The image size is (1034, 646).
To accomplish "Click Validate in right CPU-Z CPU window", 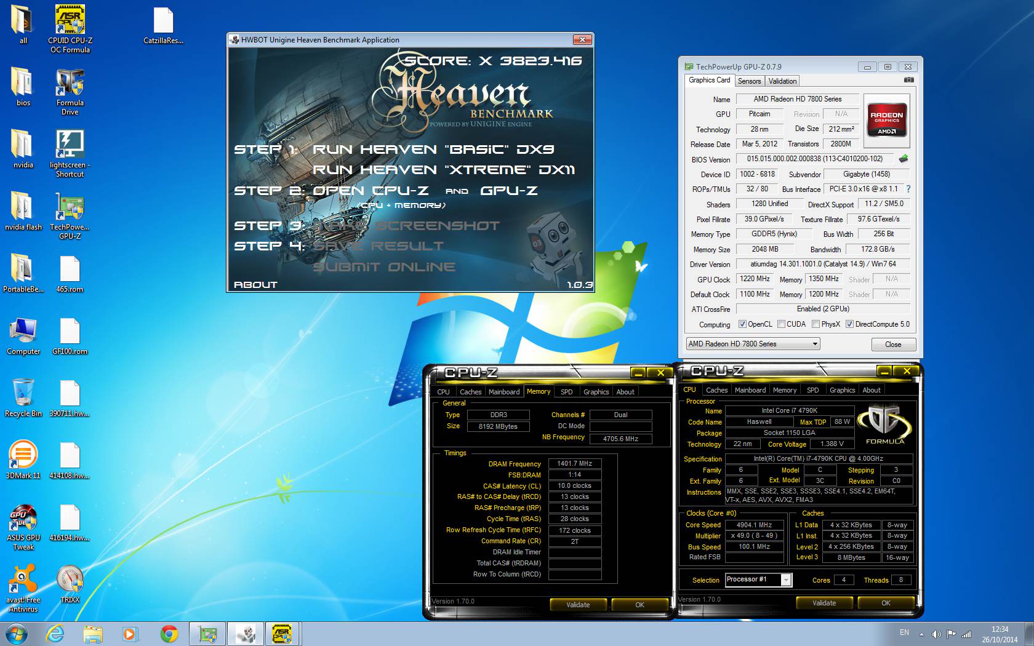I will [x=824, y=603].
